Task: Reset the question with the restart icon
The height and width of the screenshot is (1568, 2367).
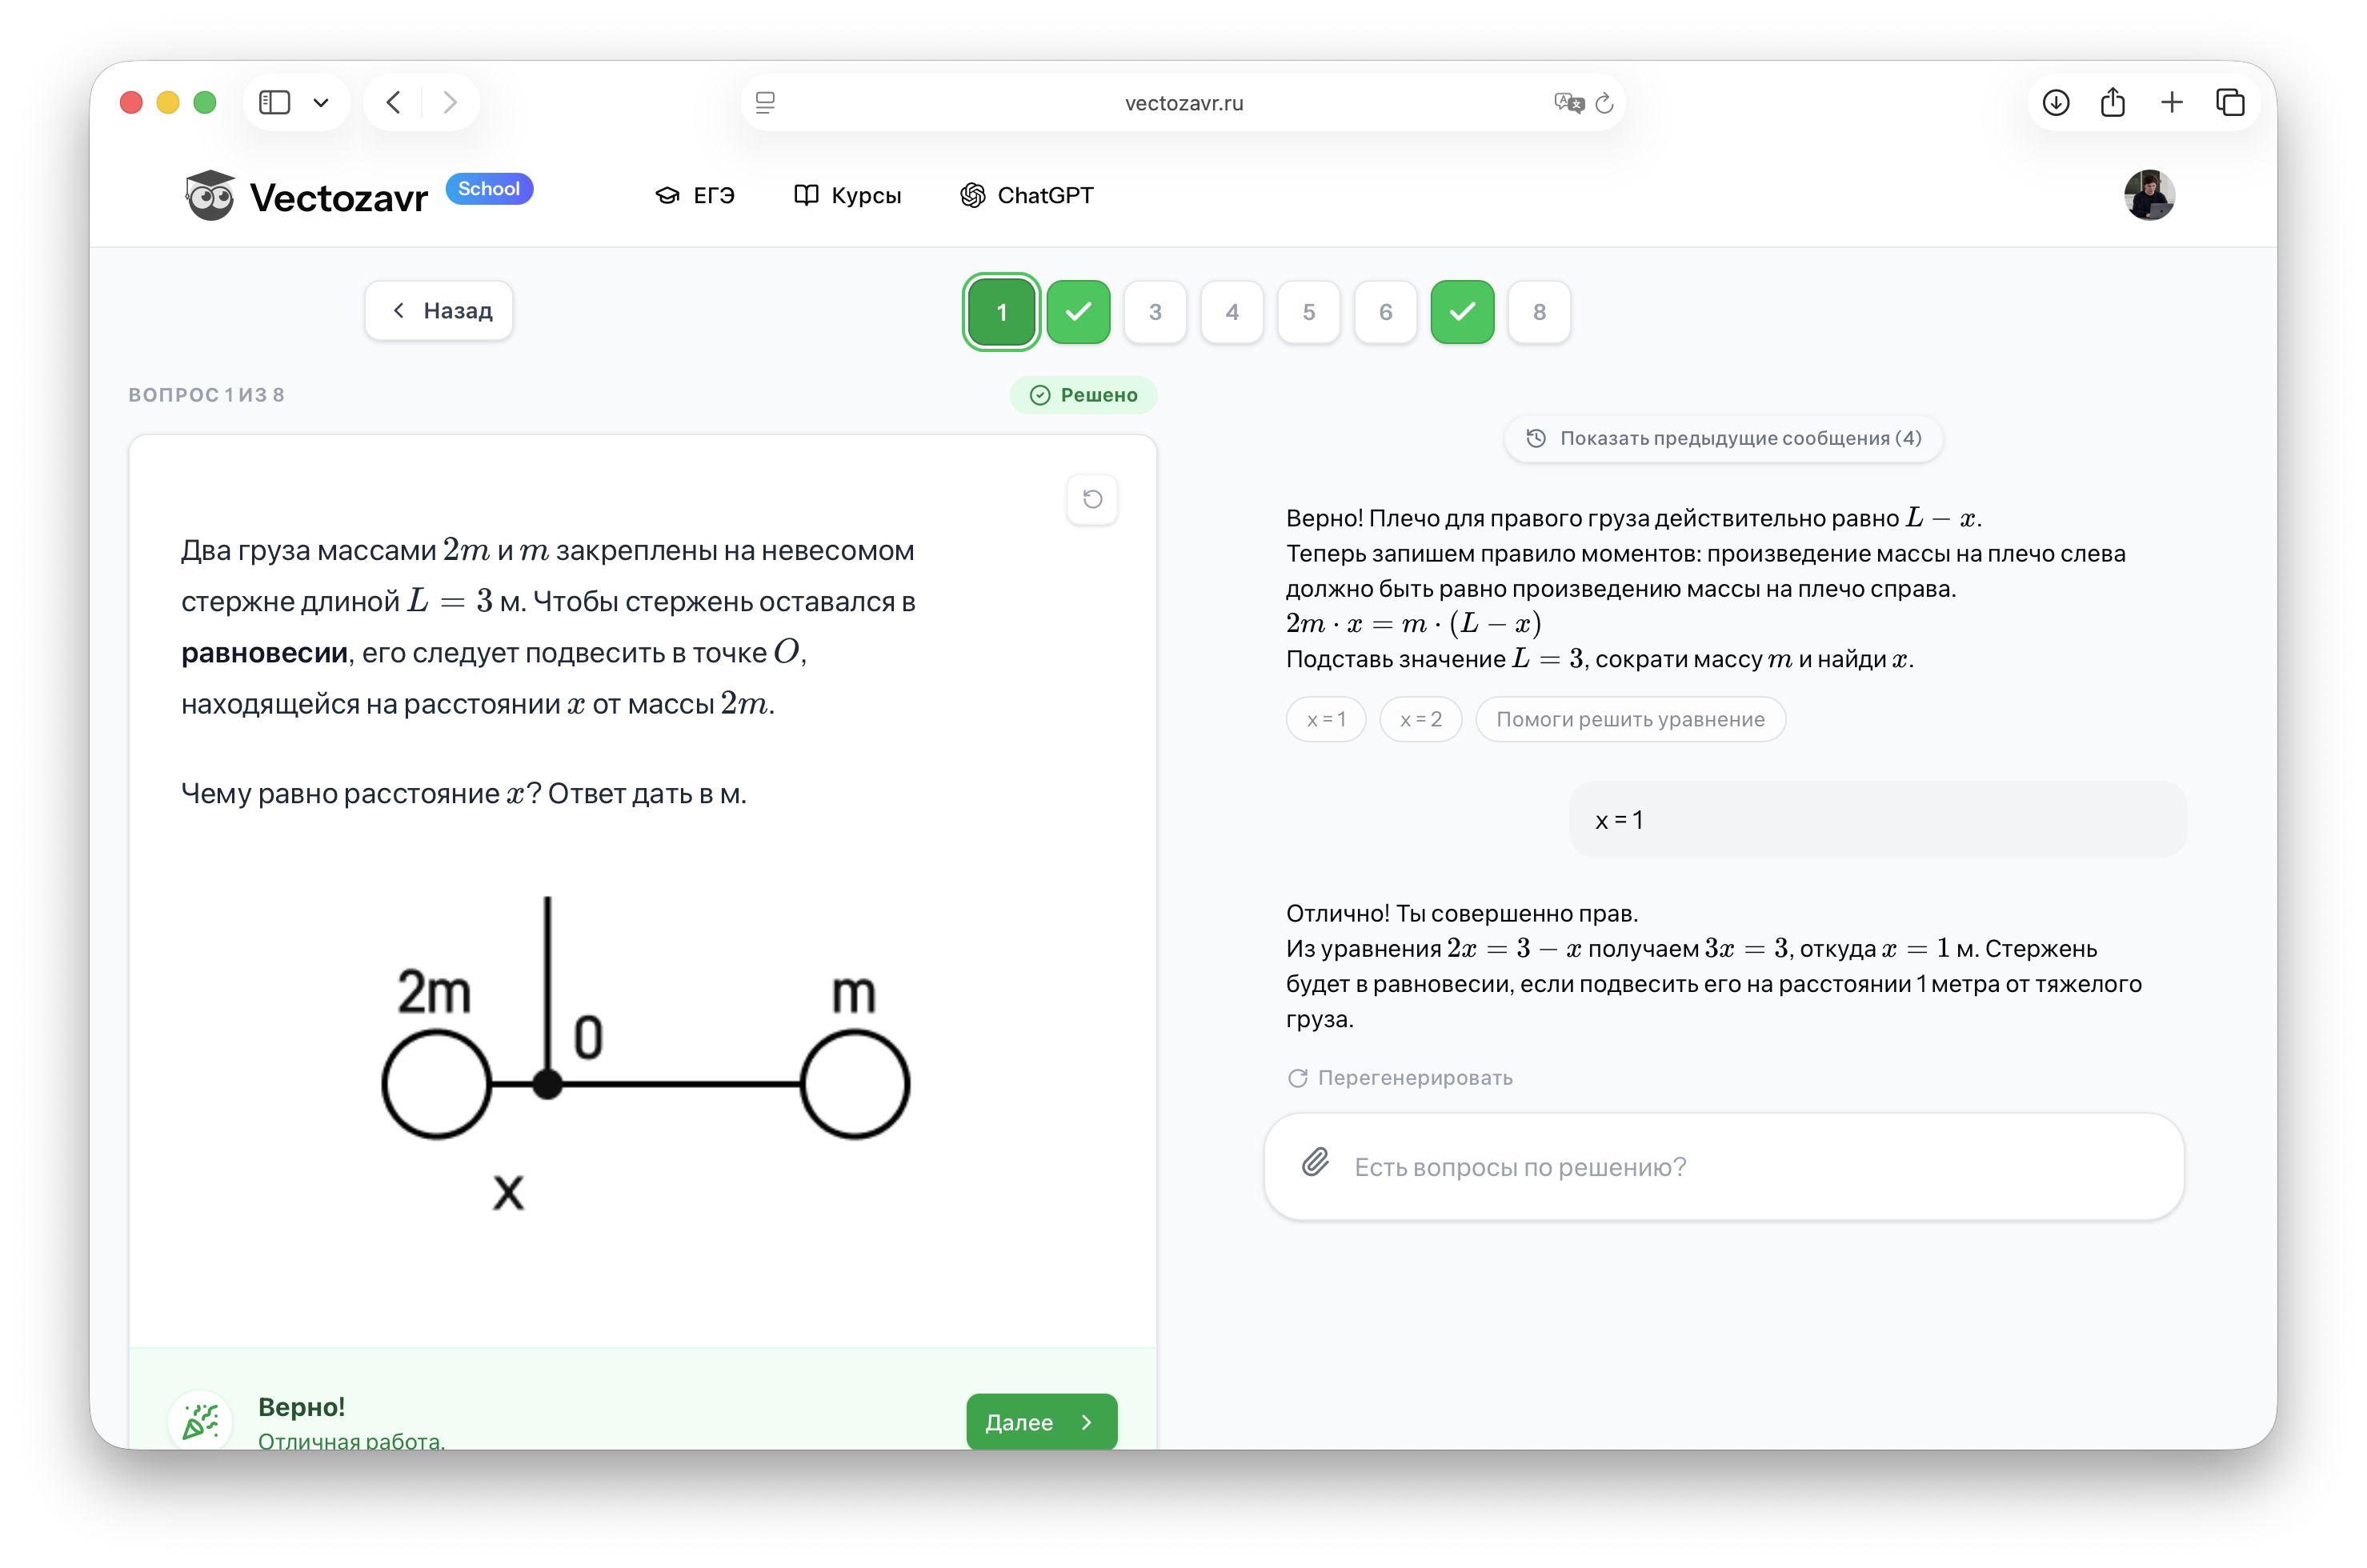Action: pos(1092,499)
